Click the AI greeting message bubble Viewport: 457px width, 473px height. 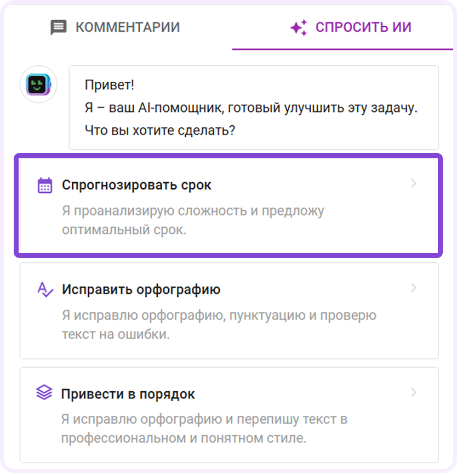[253, 108]
